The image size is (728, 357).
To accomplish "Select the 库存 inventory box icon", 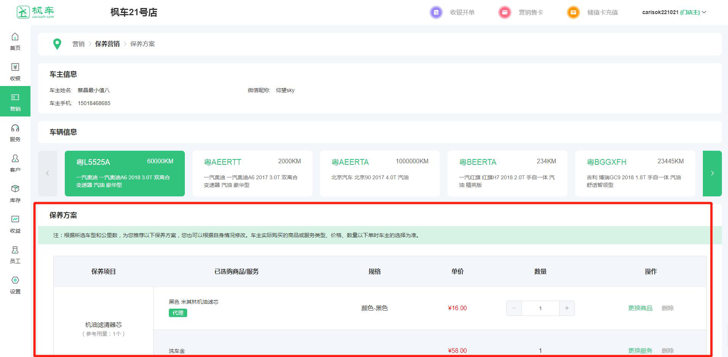I will tap(15, 189).
